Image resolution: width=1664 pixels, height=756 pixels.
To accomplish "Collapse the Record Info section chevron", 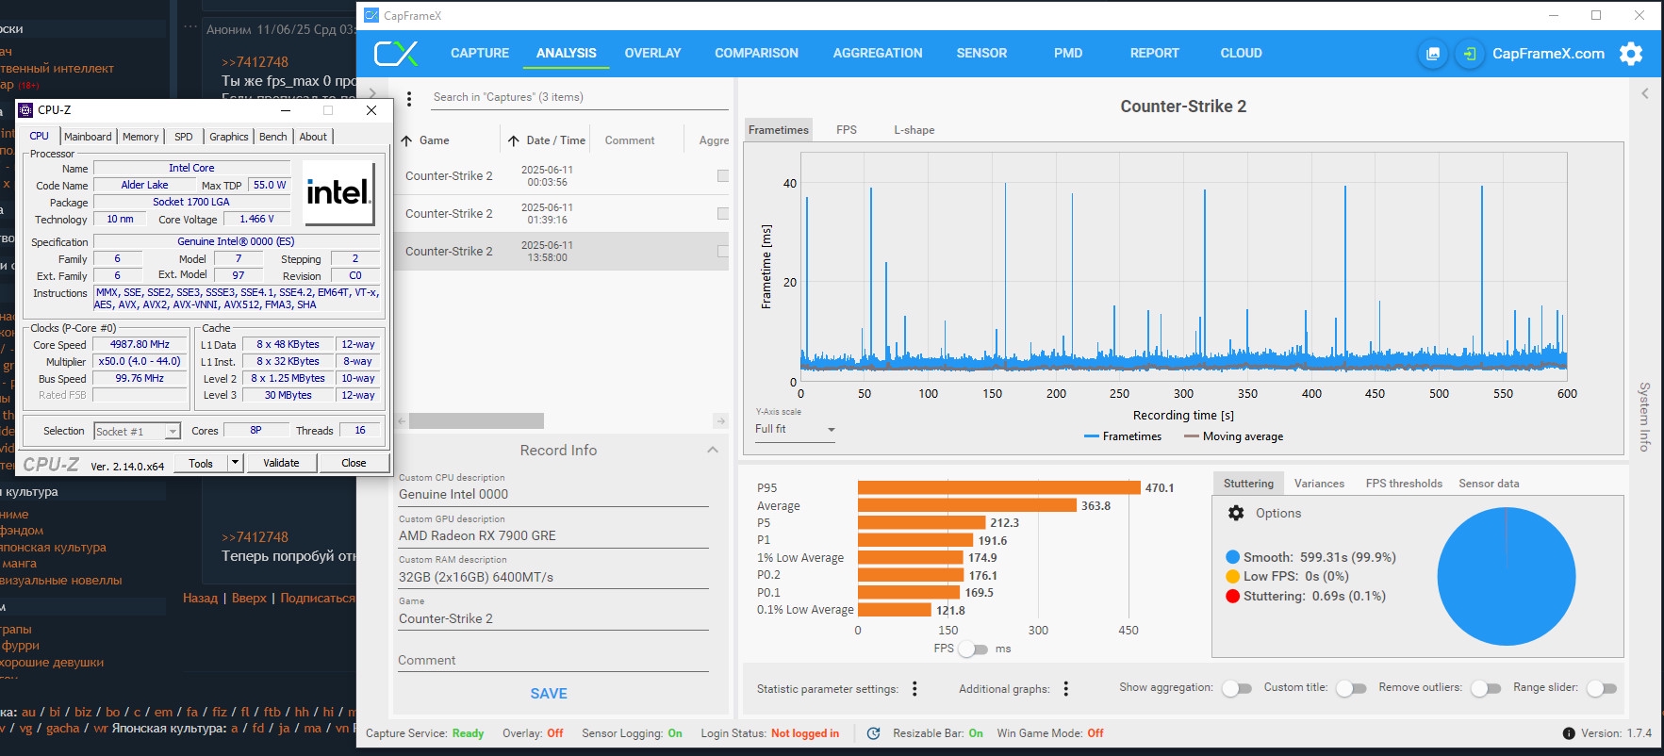I will coord(713,450).
